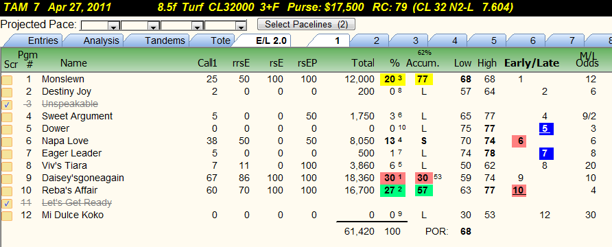Click green 57 Accum. cell for Reba's Affair
The width and height of the screenshot is (612, 247).
424,191
